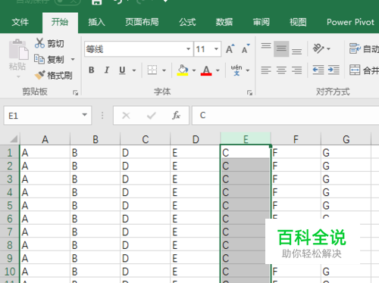Align cell text left
Image resolution: width=379 pixels, height=283 pixels.
click(x=266, y=70)
